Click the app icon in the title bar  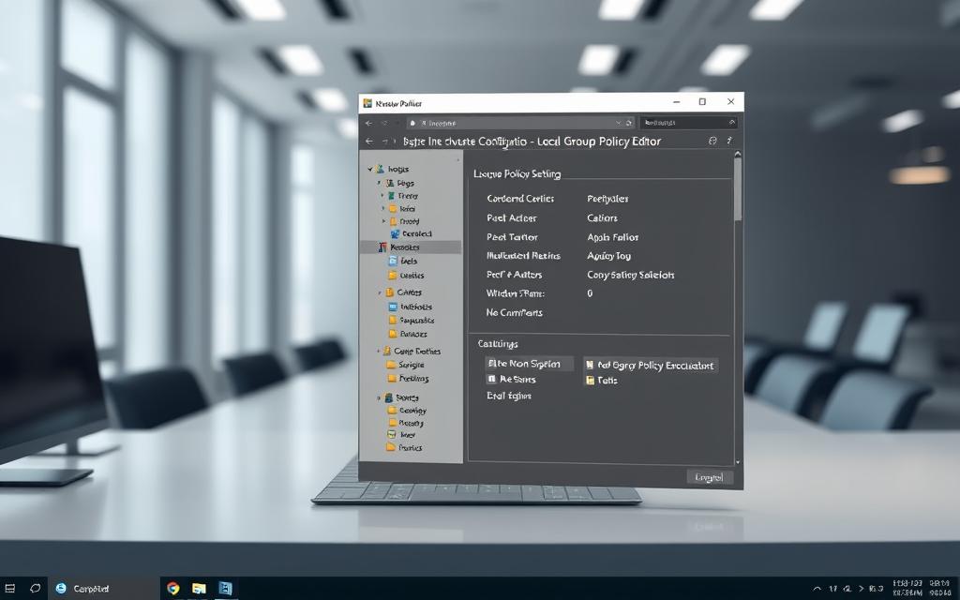367,103
